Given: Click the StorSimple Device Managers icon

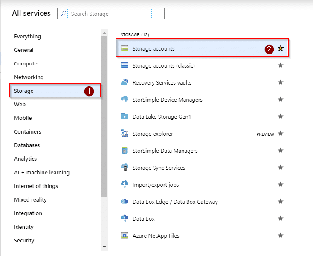Looking at the screenshot, I should point(125,99).
